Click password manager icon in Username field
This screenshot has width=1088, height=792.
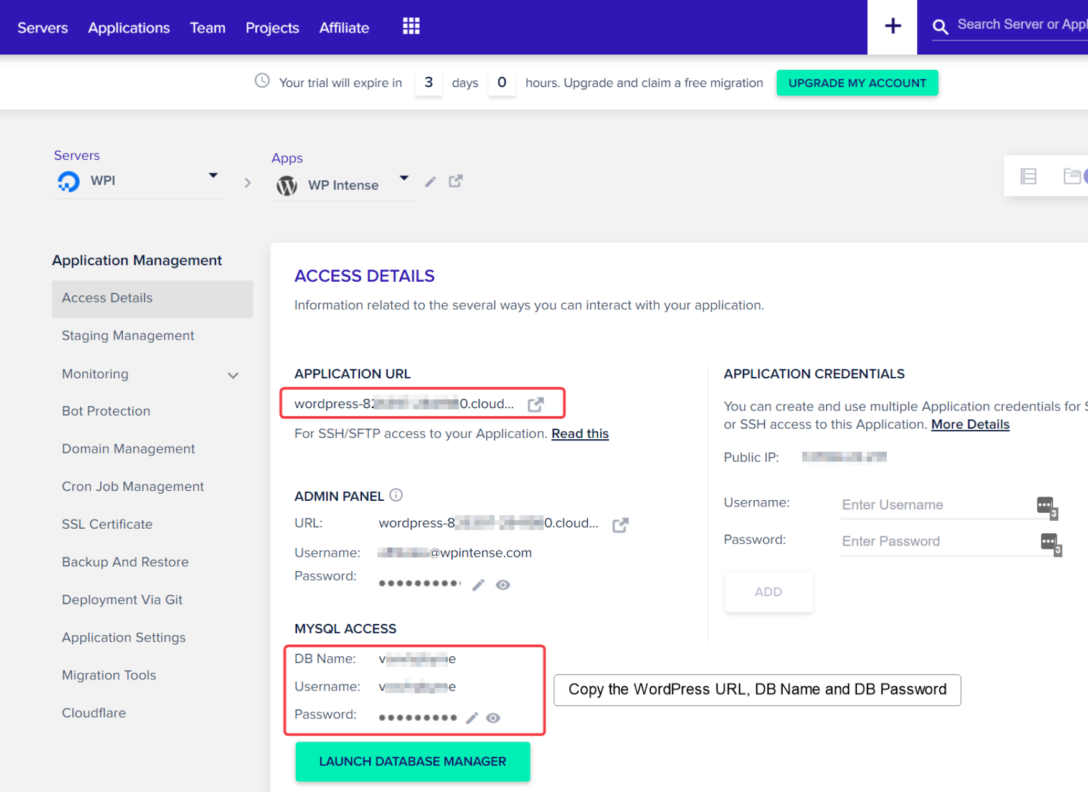1047,507
